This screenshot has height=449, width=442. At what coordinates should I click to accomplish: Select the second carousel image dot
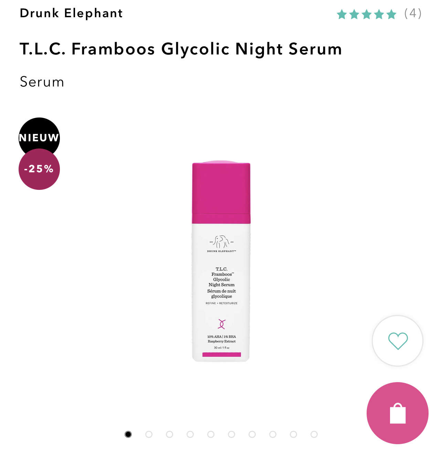point(149,434)
